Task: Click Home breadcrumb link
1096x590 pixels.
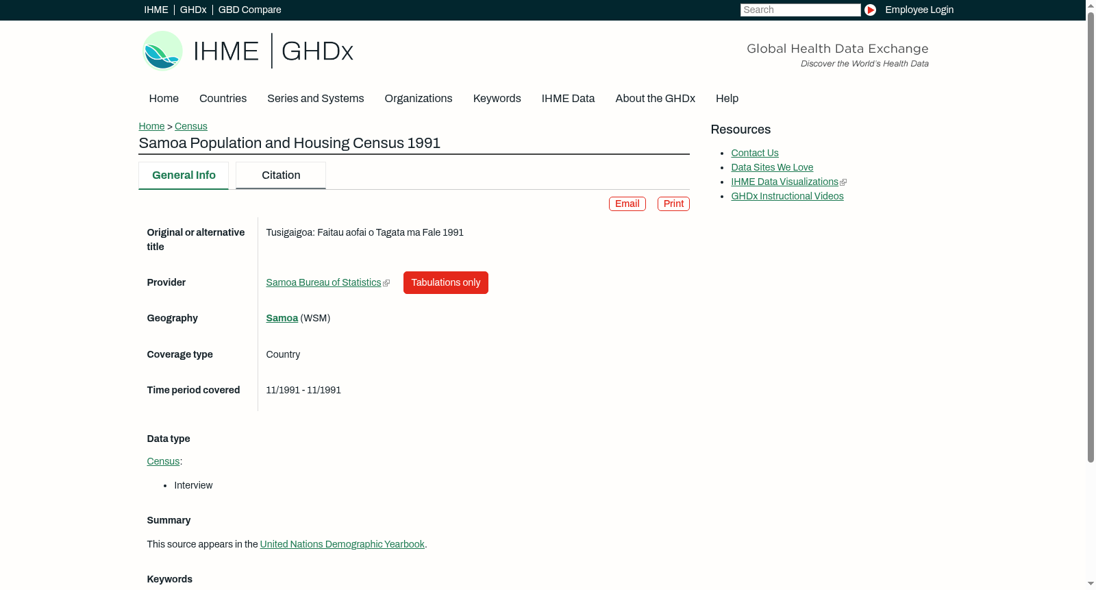Action: (x=151, y=126)
